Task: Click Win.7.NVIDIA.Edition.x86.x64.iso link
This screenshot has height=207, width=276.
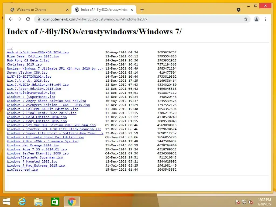Action: click(x=38, y=85)
